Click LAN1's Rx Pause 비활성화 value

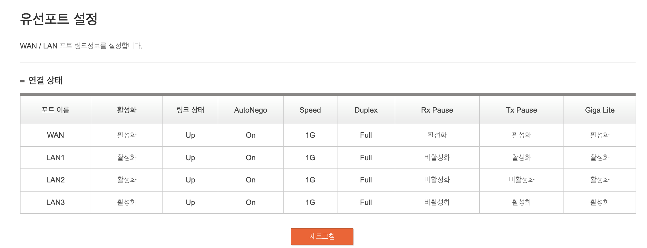(437, 158)
